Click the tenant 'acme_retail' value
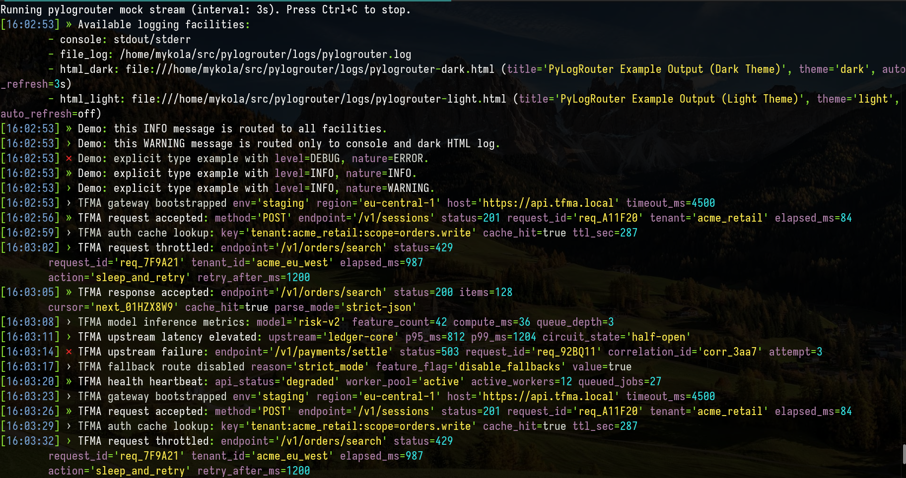 pos(730,218)
